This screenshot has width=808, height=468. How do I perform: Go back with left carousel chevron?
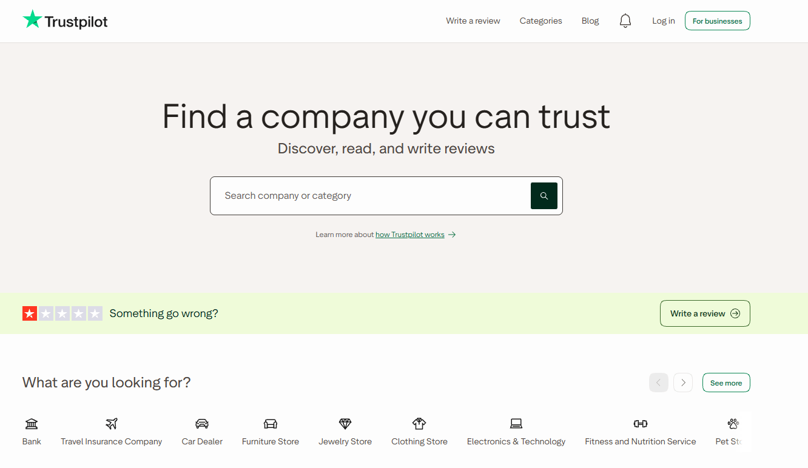pyautogui.click(x=659, y=383)
